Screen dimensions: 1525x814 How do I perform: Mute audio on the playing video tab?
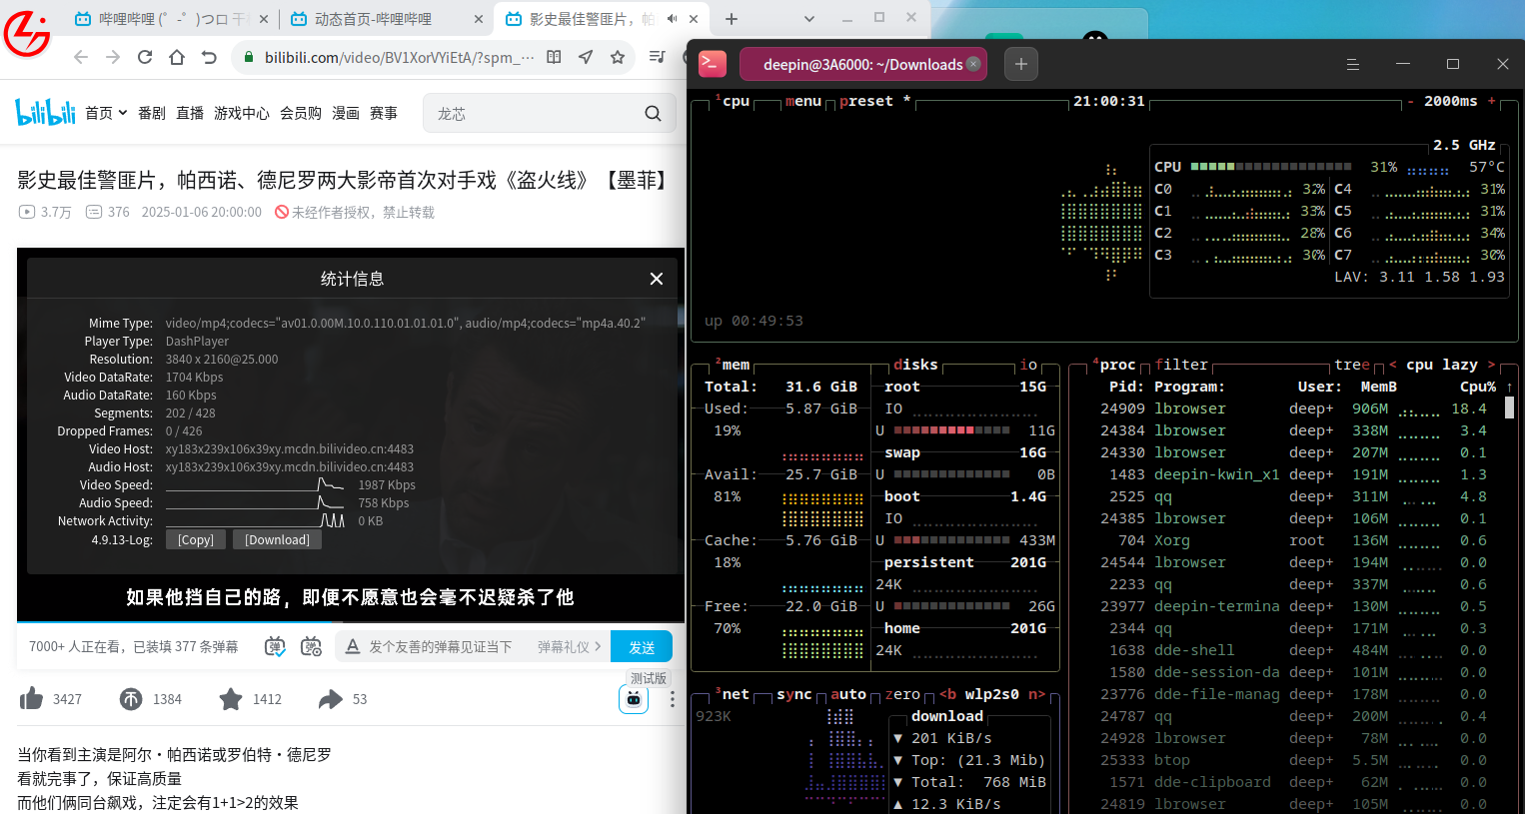pos(673,19)
